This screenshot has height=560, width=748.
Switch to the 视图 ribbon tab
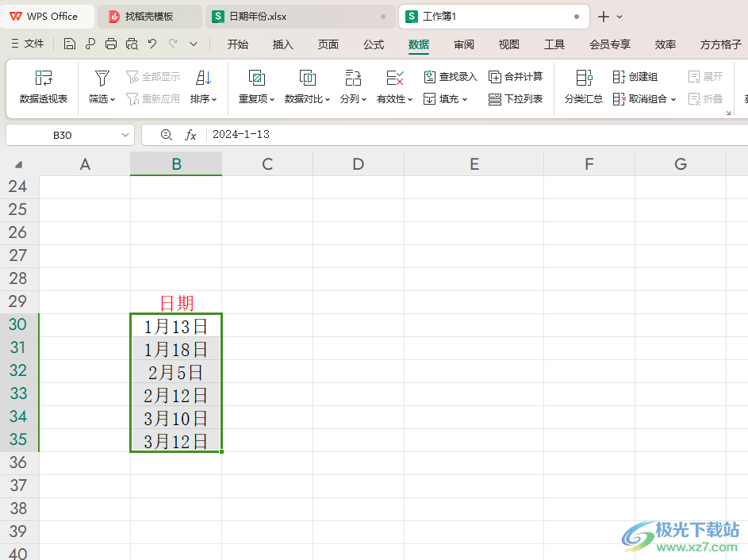(x=509, y=44)
